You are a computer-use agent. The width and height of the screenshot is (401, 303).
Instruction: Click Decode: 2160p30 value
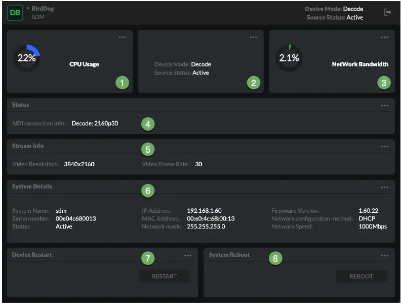point(95,123)
